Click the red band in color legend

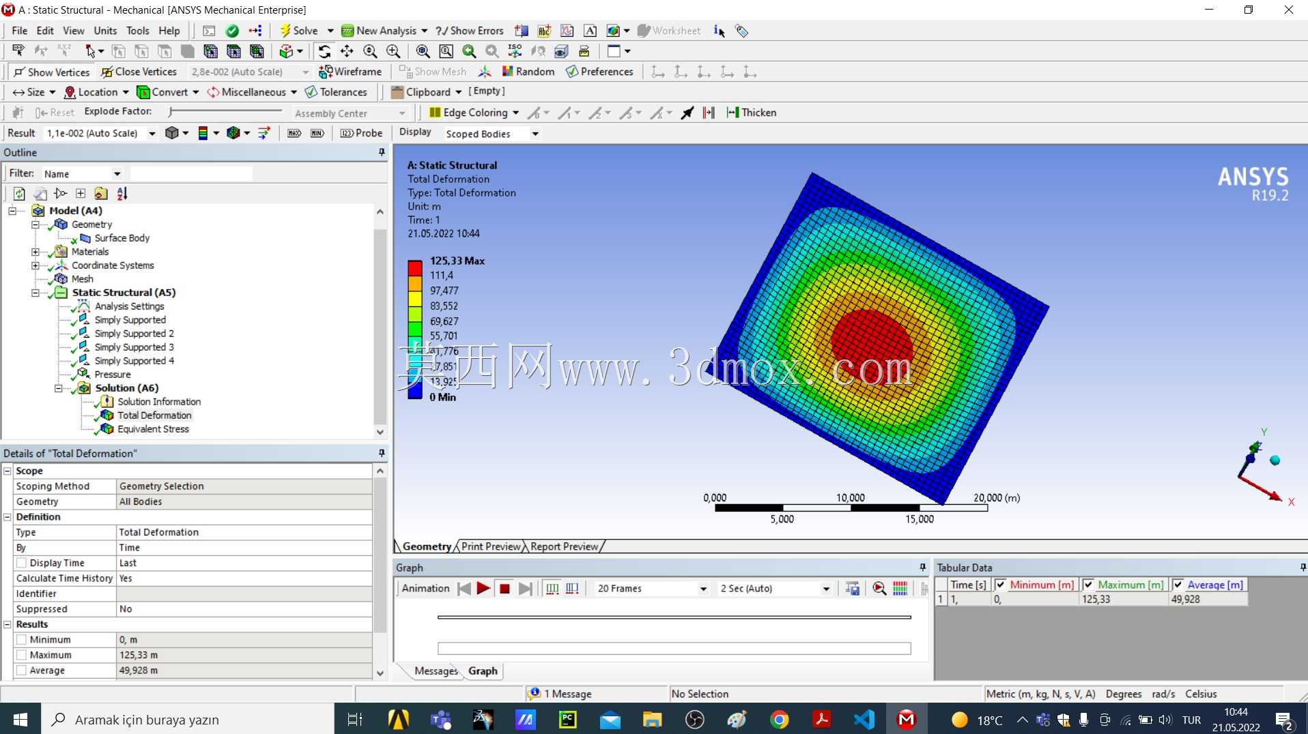pos(414,268)
